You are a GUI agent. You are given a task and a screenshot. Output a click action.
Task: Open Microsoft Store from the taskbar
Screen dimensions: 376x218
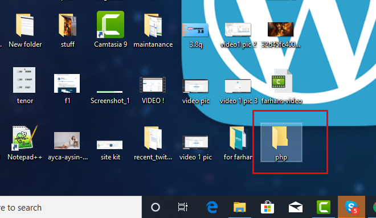267,207
